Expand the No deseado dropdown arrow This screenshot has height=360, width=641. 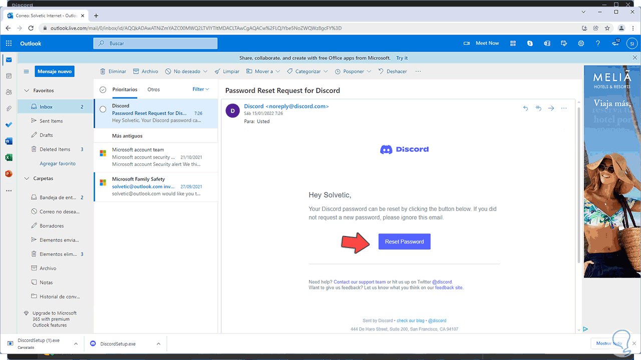205,71
